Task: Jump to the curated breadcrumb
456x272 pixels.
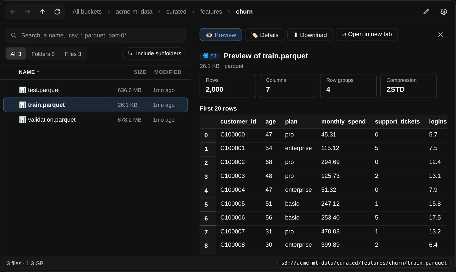Action: (x=176, y=12)
